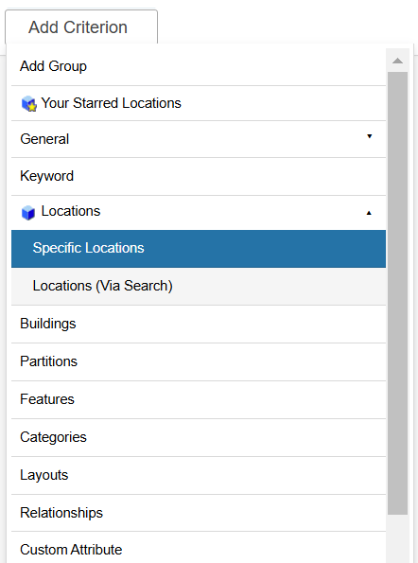Click the starred locations cube icon
This screenshot has height=563, width=418.
[x=28, y=104]
